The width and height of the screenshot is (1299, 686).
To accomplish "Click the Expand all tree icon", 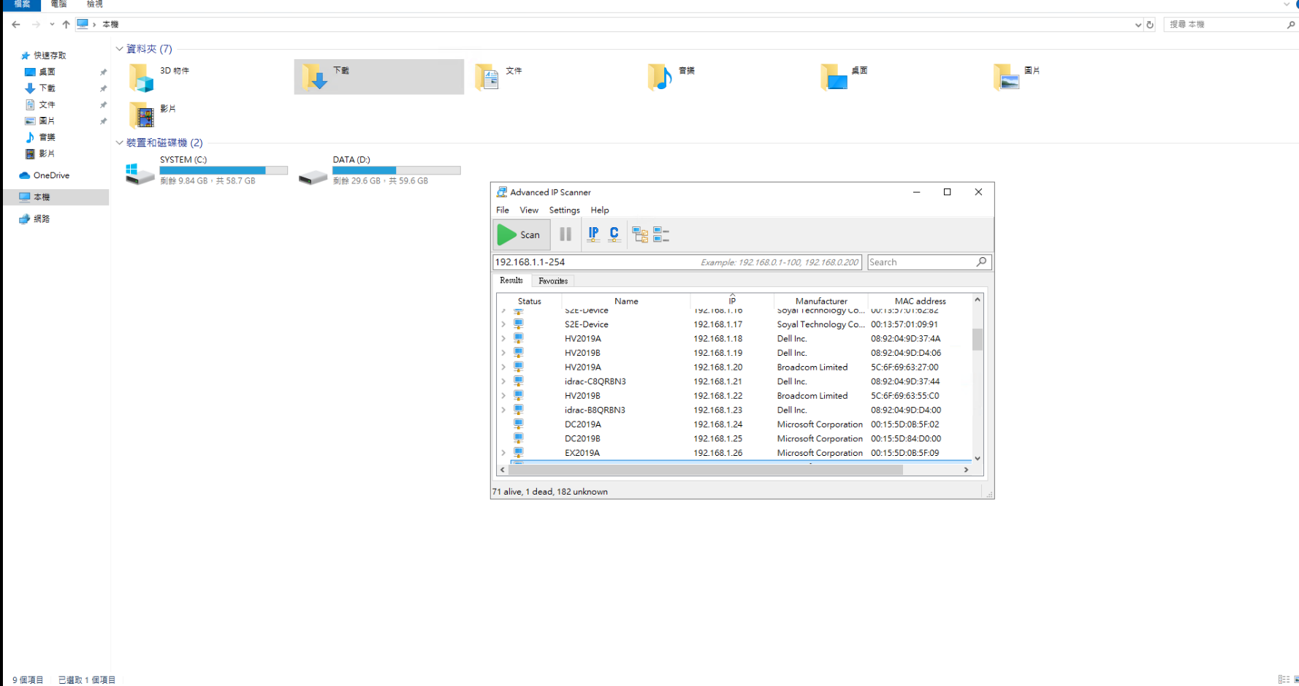I will click(640, 235).
